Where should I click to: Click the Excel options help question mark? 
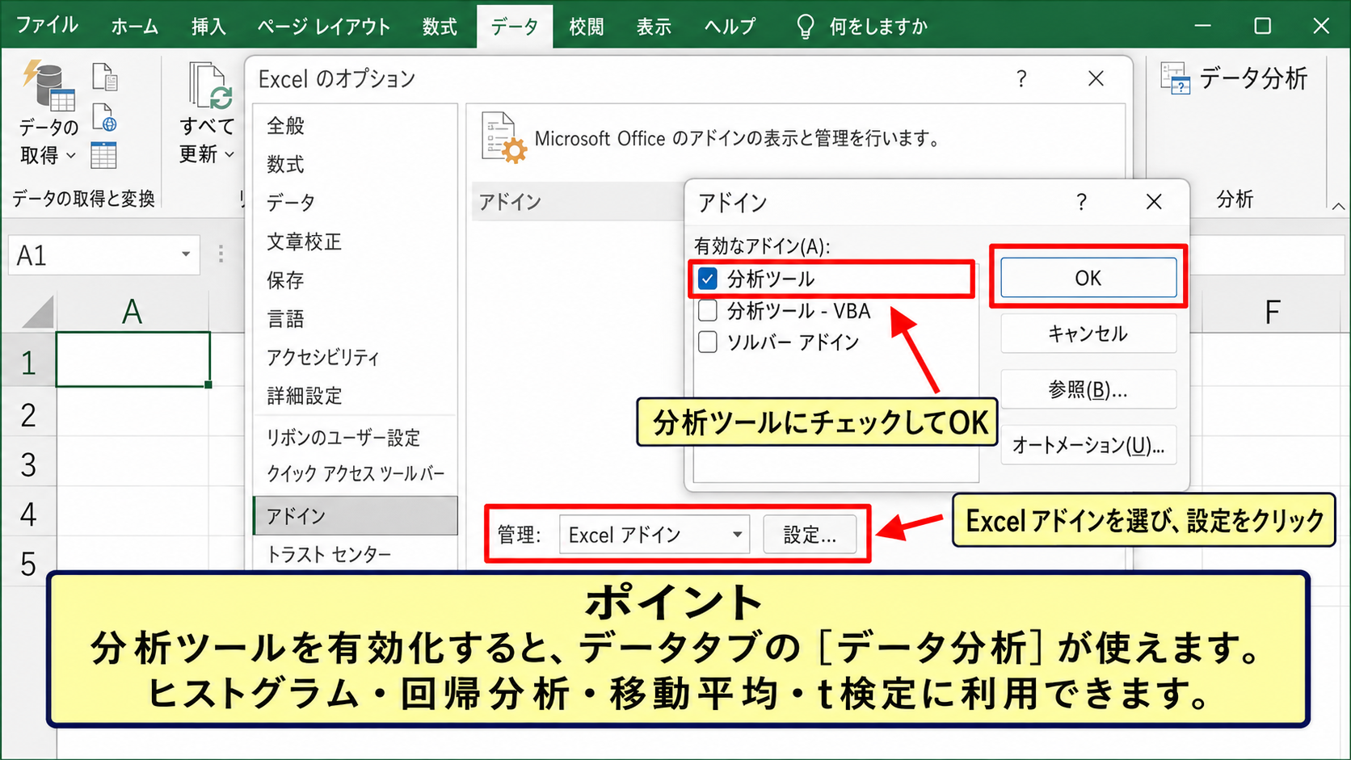click(1021, 79)
